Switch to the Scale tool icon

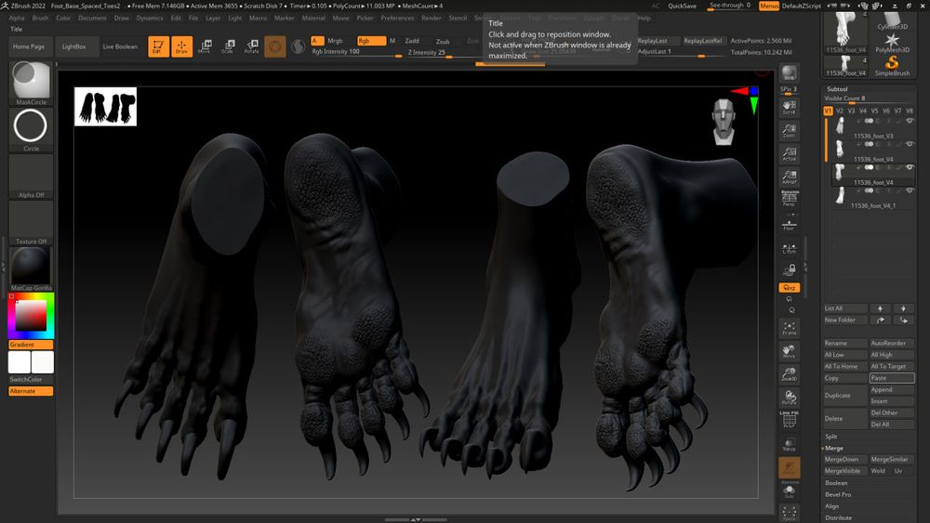click(228, 46)
